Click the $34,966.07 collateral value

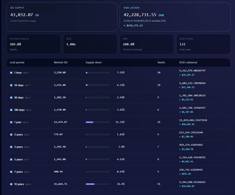tap(188, 186)
